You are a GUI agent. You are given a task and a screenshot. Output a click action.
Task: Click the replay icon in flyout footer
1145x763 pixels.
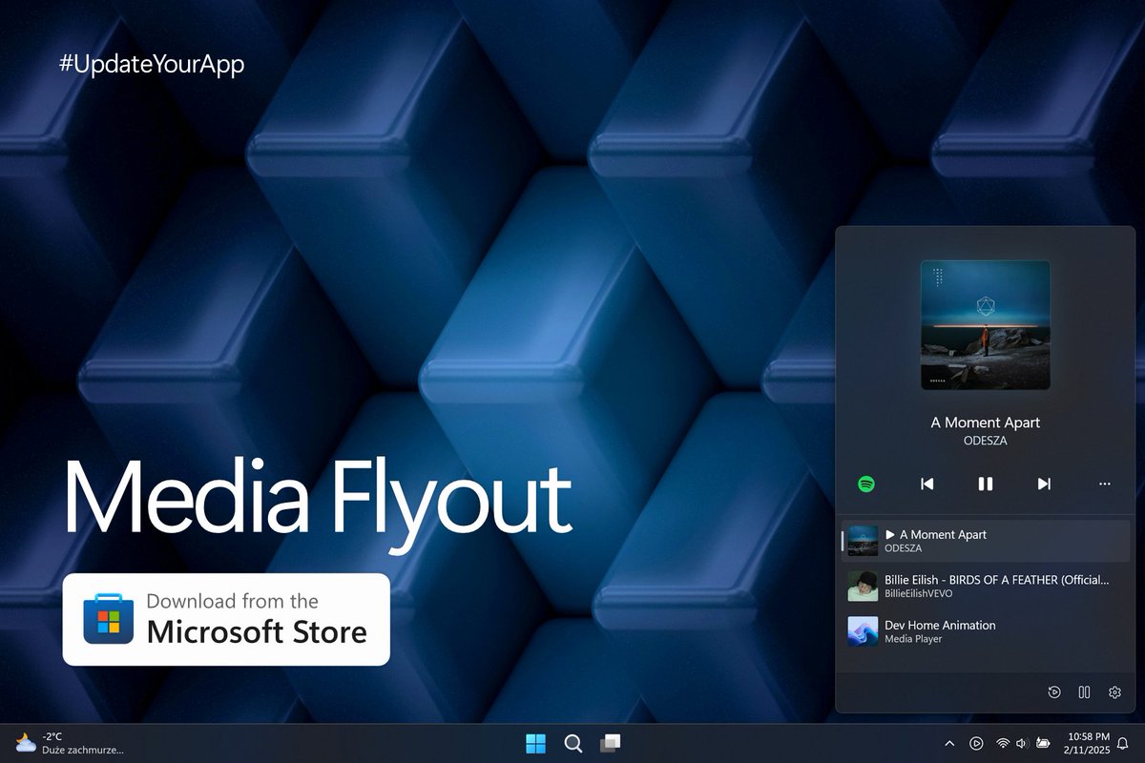pyautogui.click(x=1054, y=692)
